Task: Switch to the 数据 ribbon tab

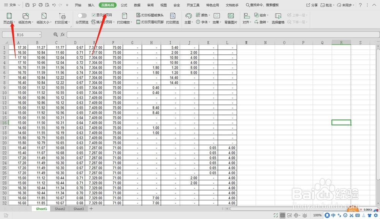Action: click(137, 5)
